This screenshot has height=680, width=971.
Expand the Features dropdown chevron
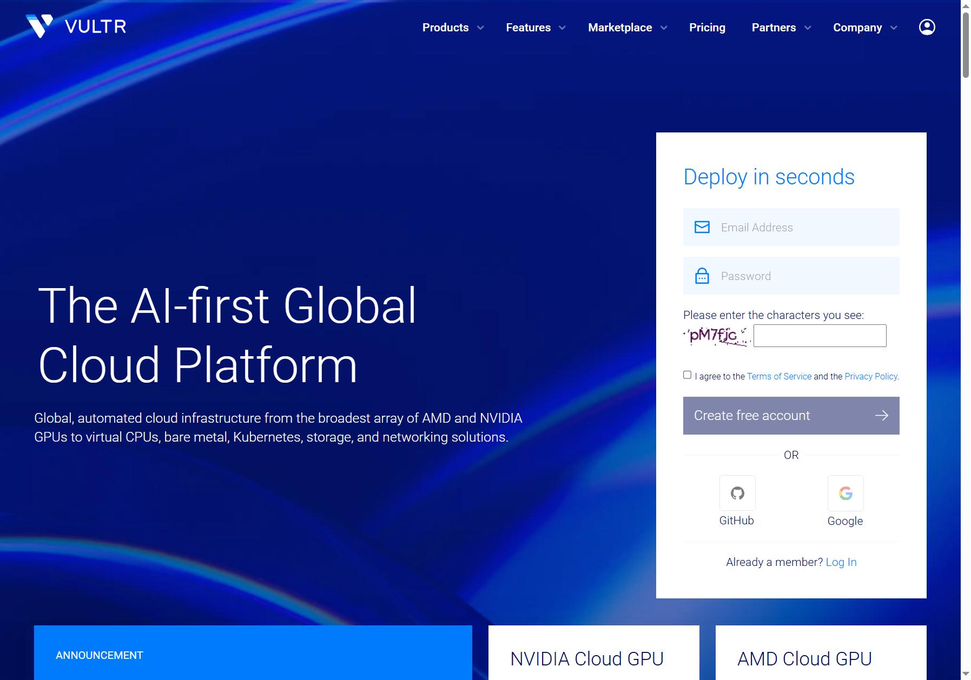[562, 28]
